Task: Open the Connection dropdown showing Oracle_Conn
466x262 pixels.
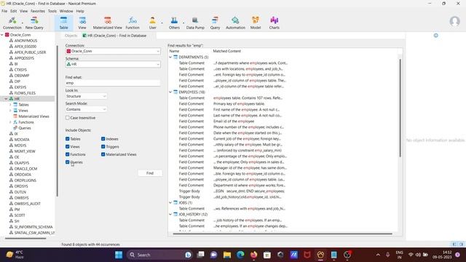Action: point(113,51)
